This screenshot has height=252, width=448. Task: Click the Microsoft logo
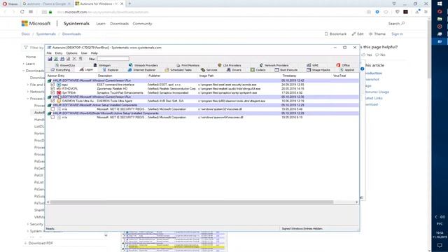coord(36,23)
